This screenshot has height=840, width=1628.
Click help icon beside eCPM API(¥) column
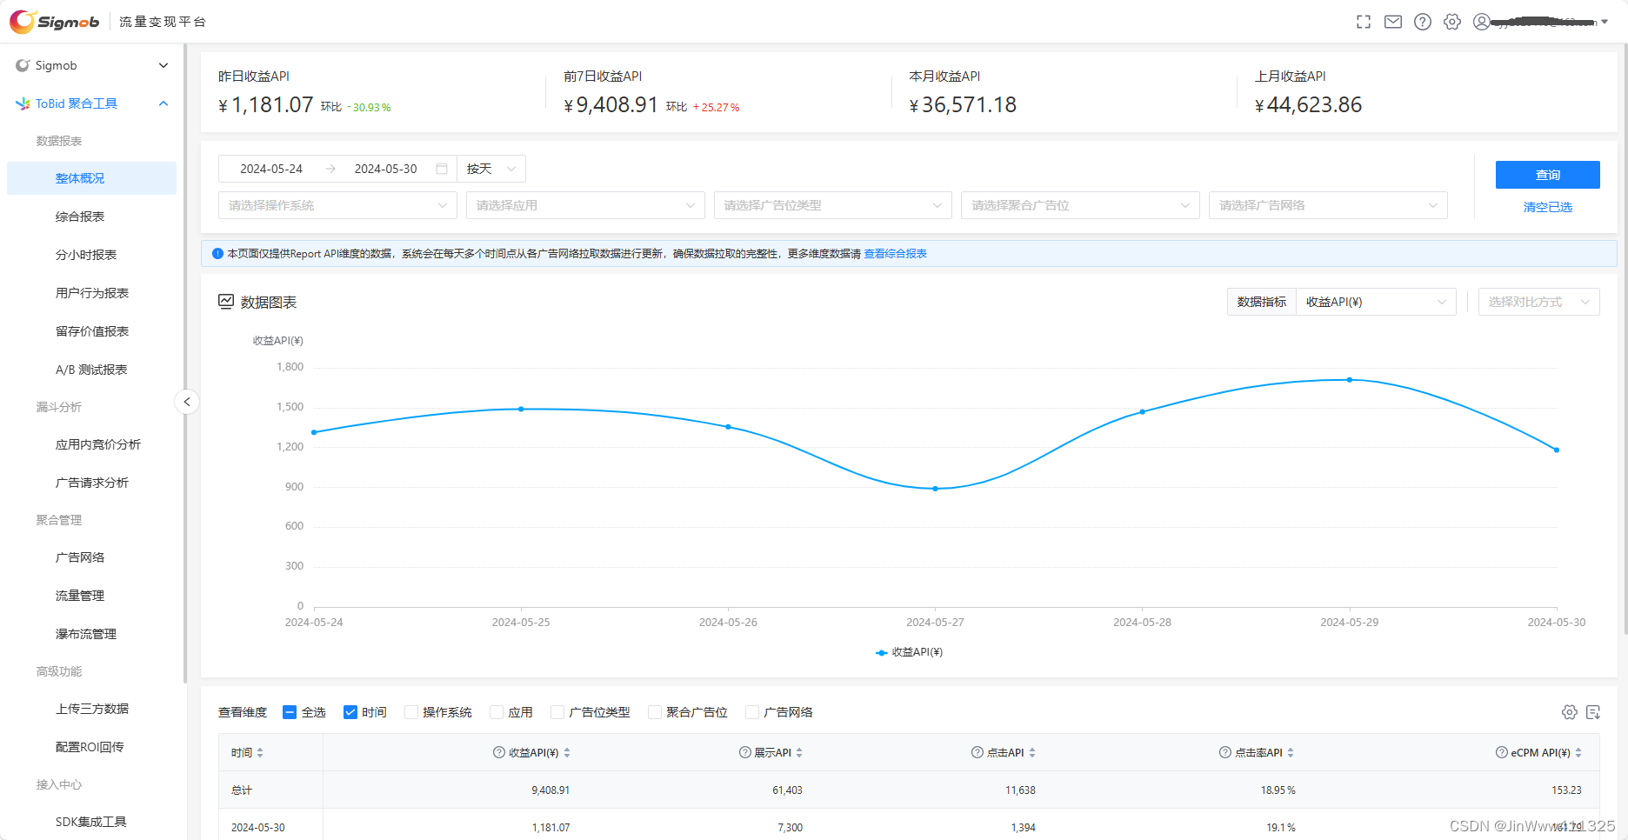coord(1502,752)
